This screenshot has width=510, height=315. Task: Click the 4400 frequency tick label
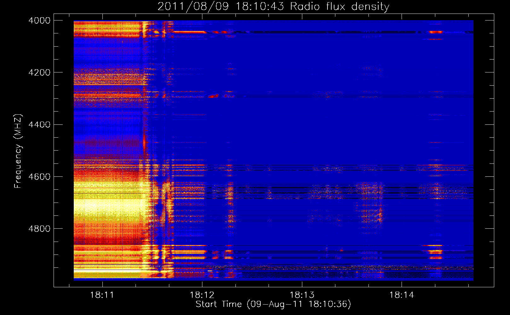tap(39, 125)
